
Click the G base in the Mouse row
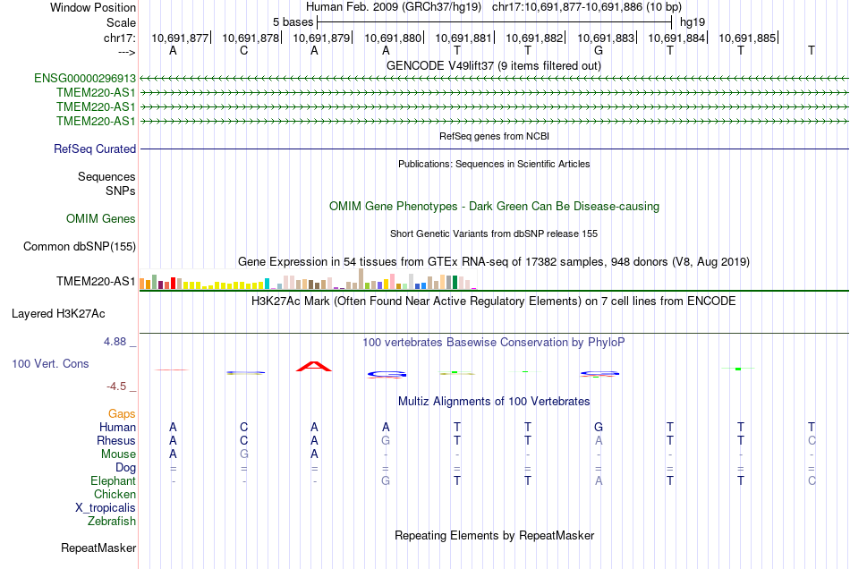(244, 454)
